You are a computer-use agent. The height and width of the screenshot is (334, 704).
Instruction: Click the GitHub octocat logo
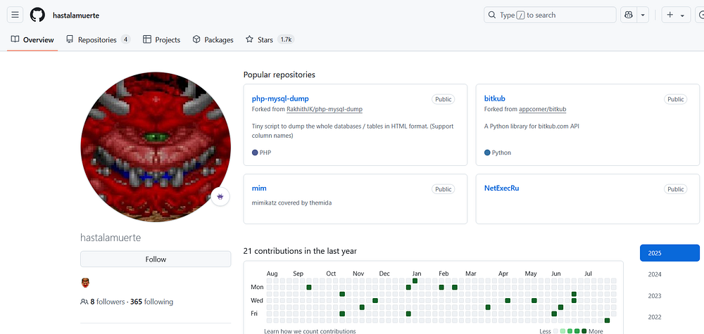pyautogui.click(x=38, y=15)
